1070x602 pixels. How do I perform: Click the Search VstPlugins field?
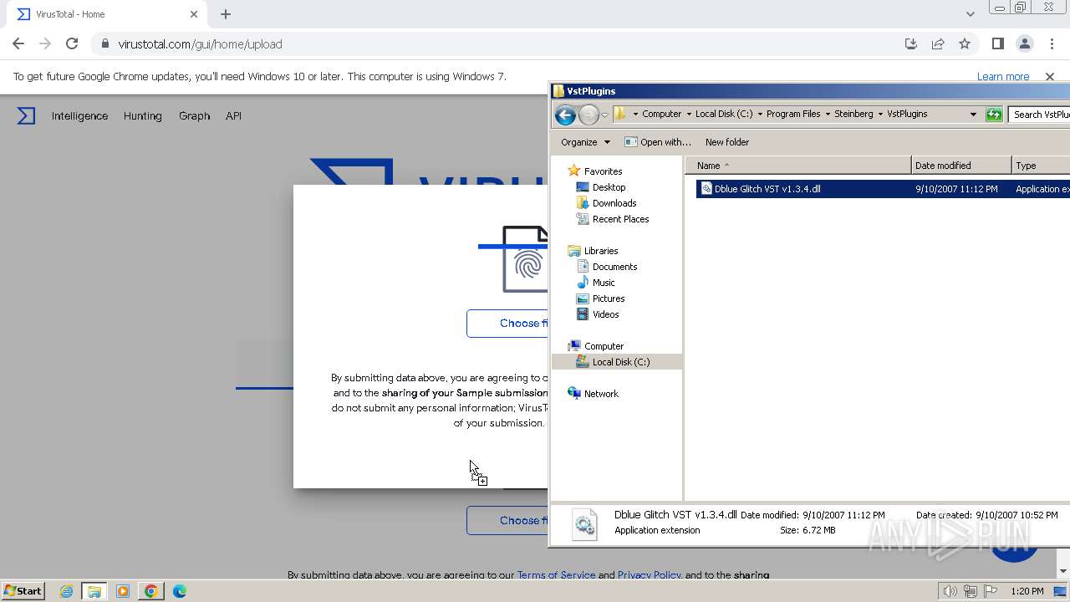pos(1039,115)
